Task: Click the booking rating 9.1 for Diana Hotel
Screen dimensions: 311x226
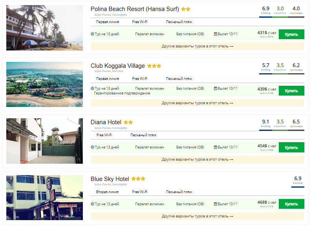Action: [x=266, y=122]
